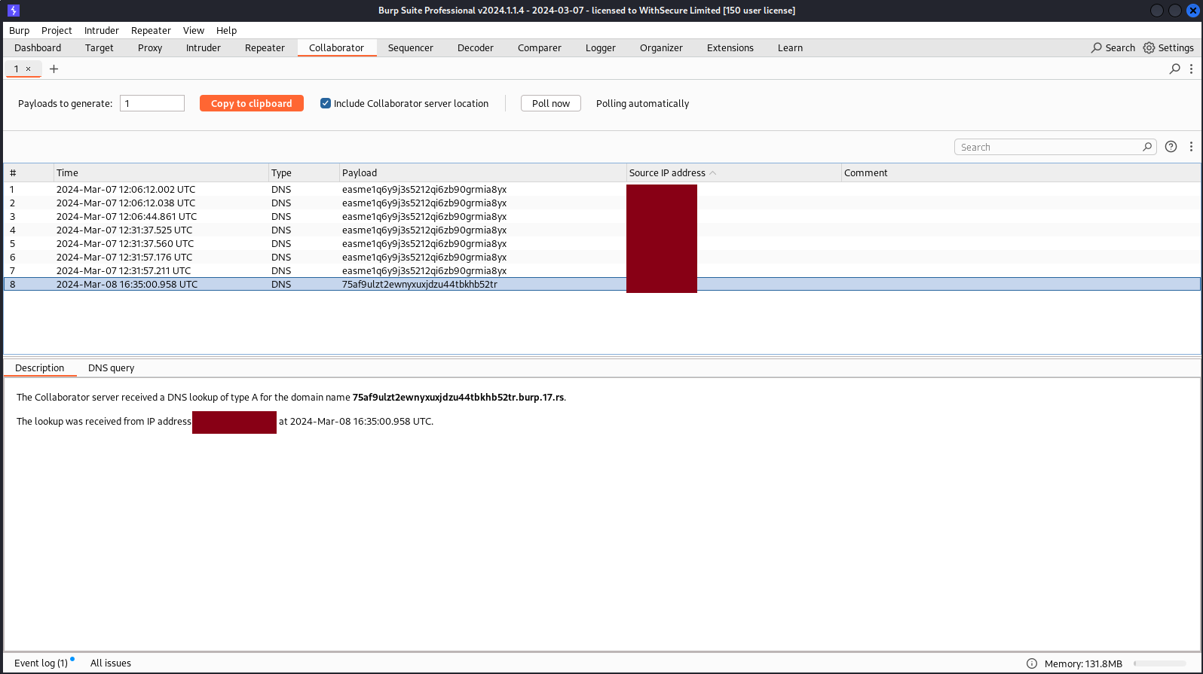Click the memory usage progress bar
This screenshot has width=1203, height=674.
click(1160, 663)
